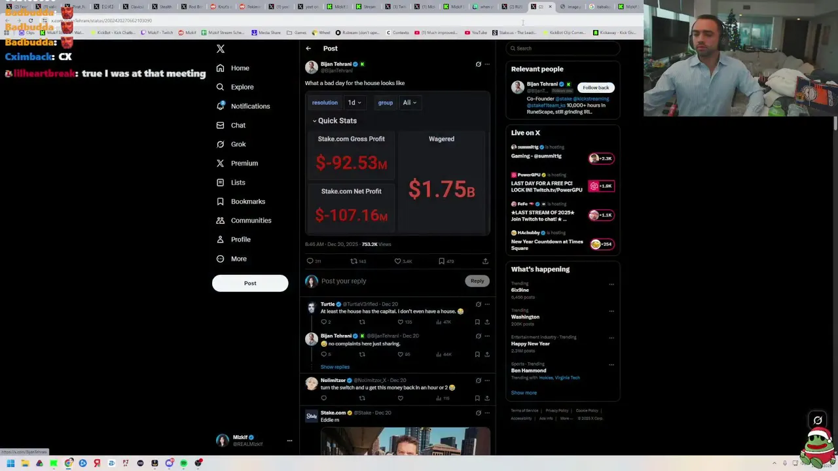Repost the main post with 143 reposts

[x=357, y=261]
